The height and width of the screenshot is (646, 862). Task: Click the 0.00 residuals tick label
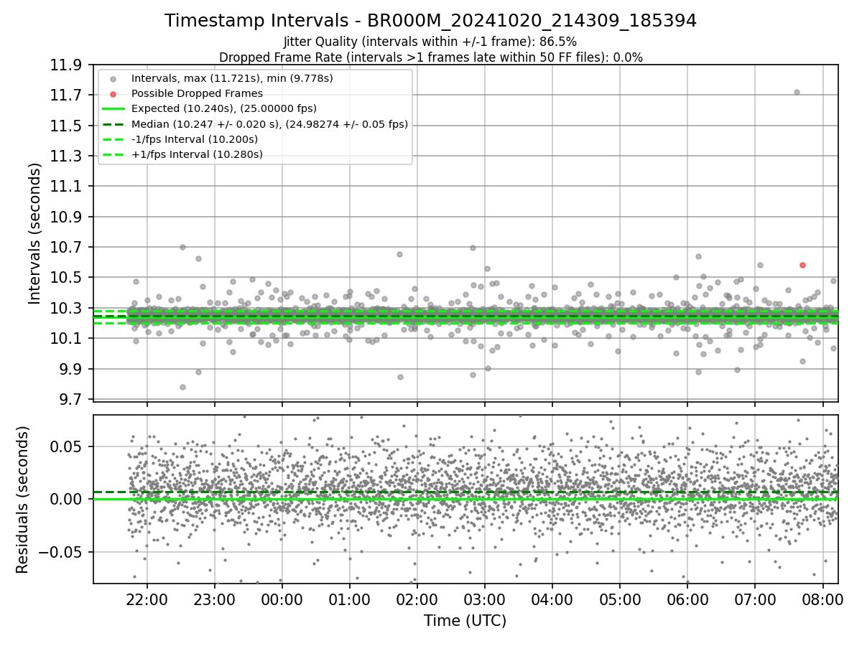66,500
